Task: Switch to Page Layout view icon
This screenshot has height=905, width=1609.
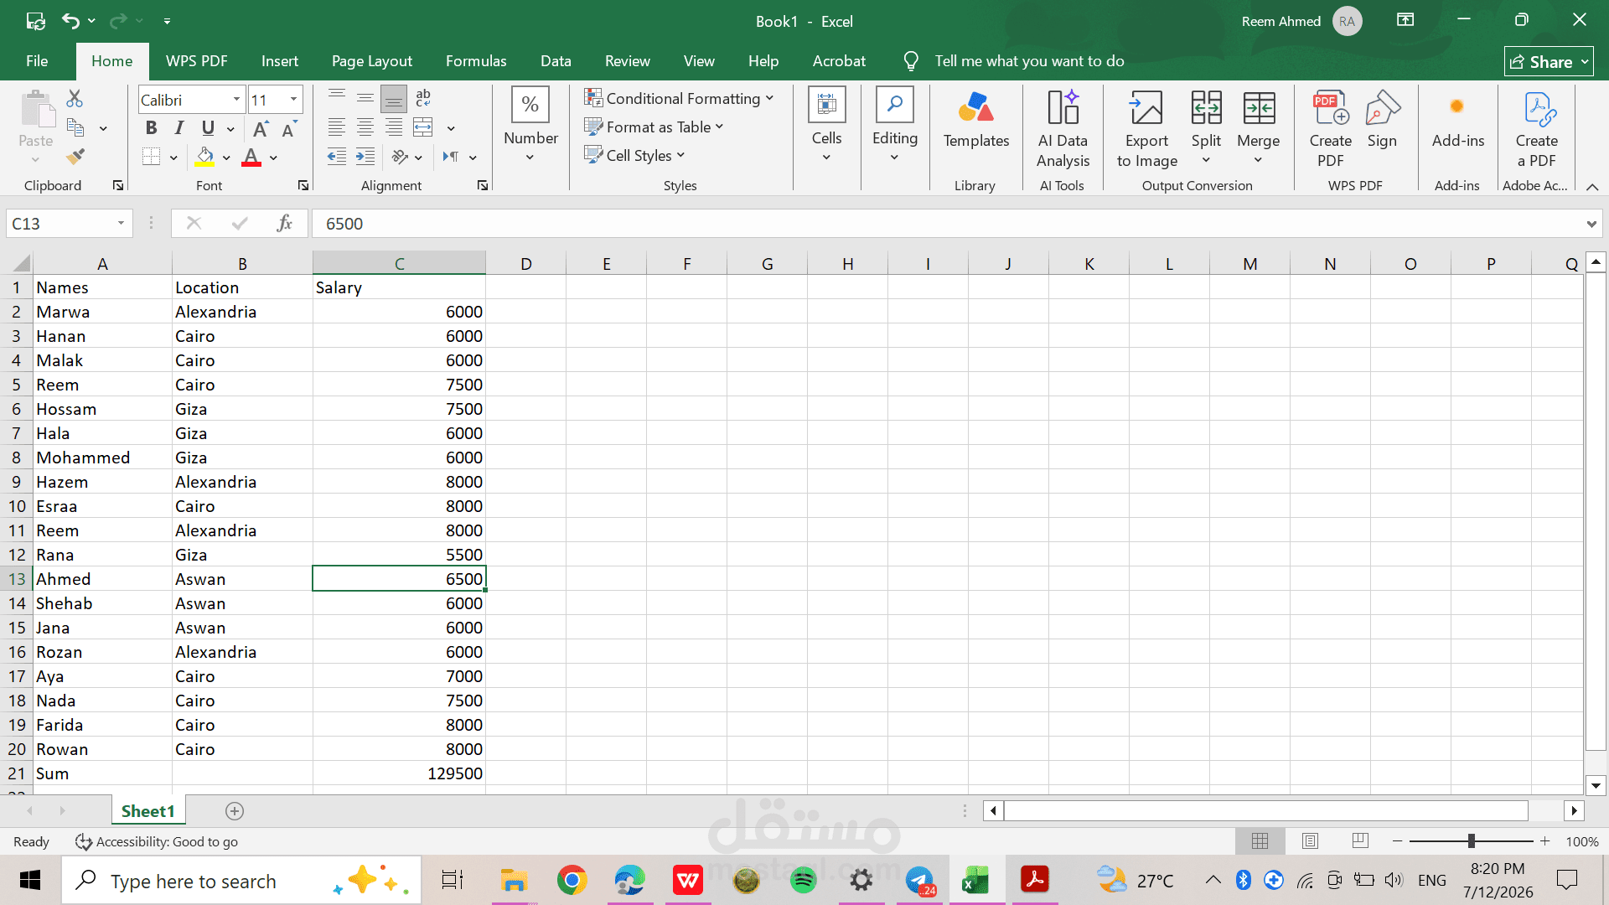Action: pos(1310,840)
